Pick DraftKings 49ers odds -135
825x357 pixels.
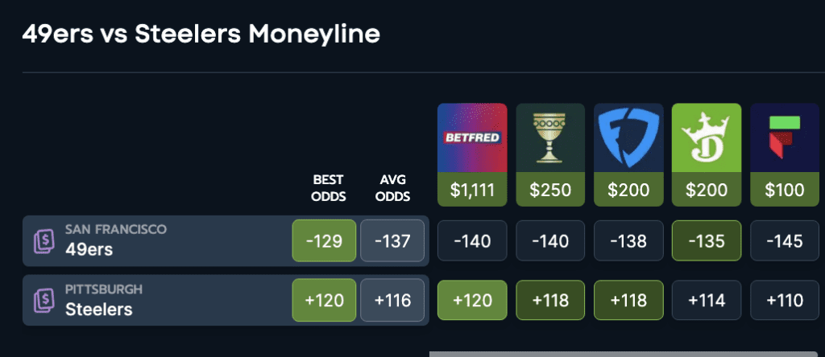click(x=706, y=240)
